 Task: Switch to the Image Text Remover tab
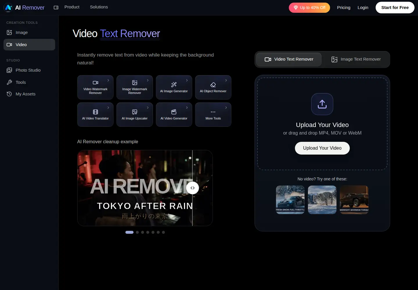[x=356, y=59]
